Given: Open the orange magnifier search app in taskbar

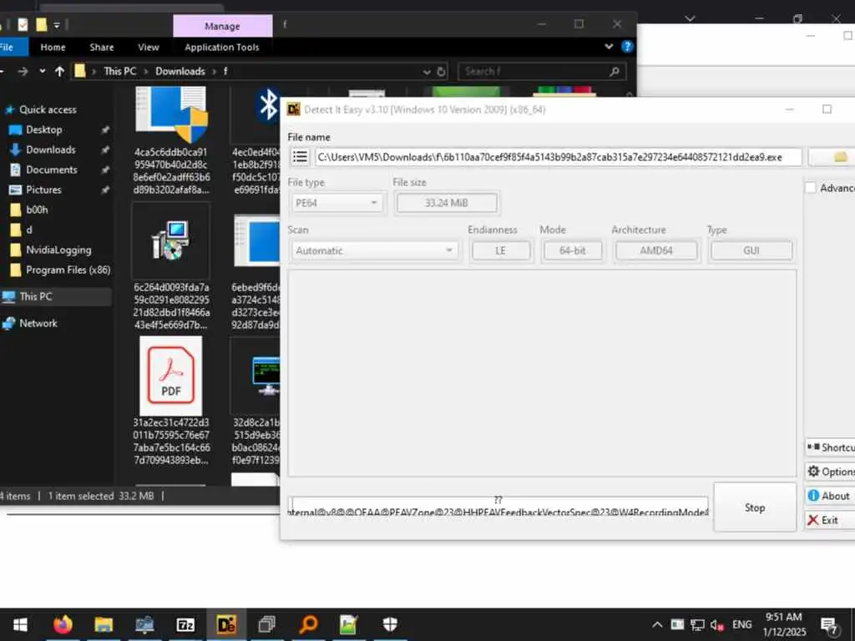Looking at the screenshot, I should point(308,624).
